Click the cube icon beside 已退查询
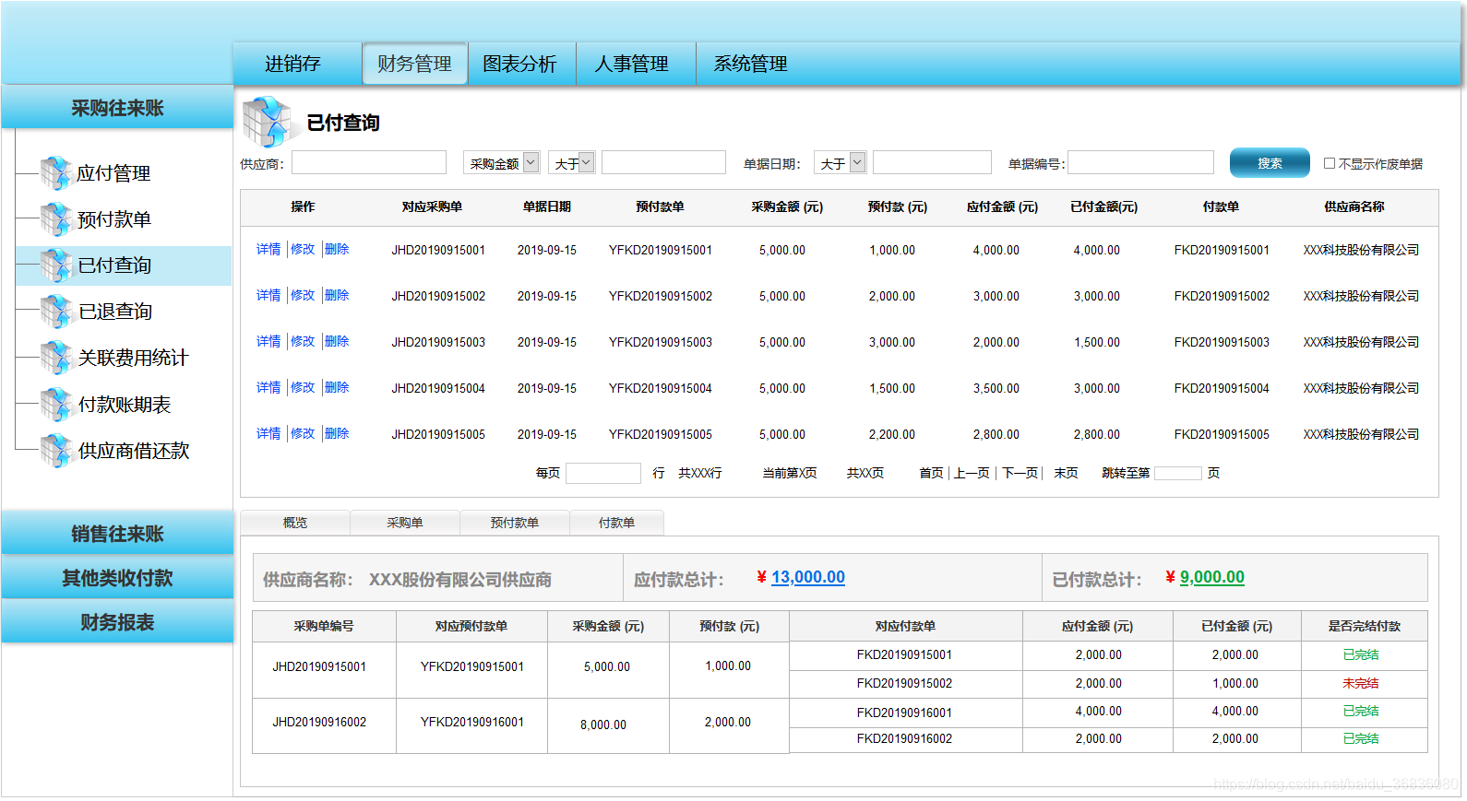Viewport: 1467px width, 801px height. [55, 312]
